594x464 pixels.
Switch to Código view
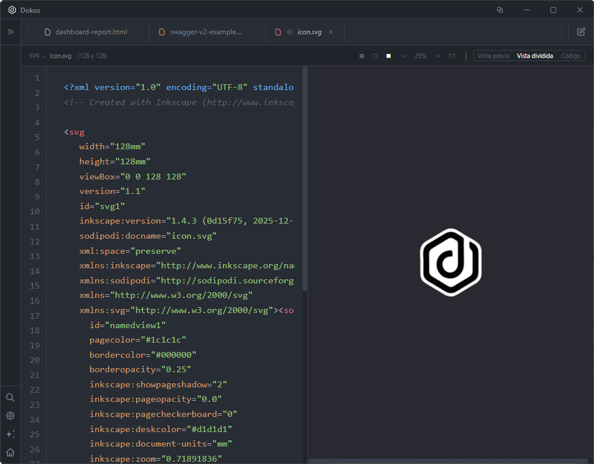(571, 56)
